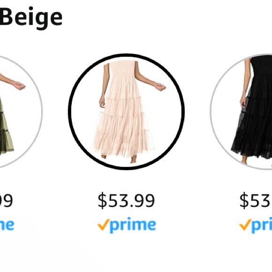Click the price below the black dress

click(x=256, y=200)
